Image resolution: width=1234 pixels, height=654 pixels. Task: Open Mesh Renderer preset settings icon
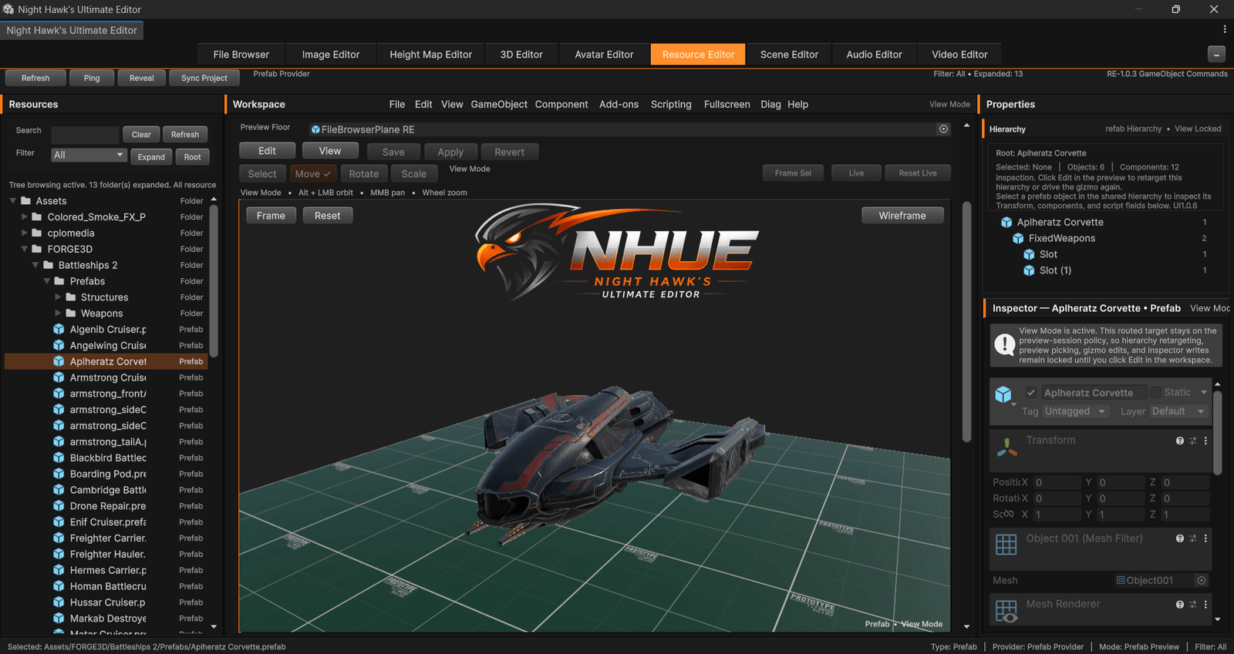coord(1193,605)
